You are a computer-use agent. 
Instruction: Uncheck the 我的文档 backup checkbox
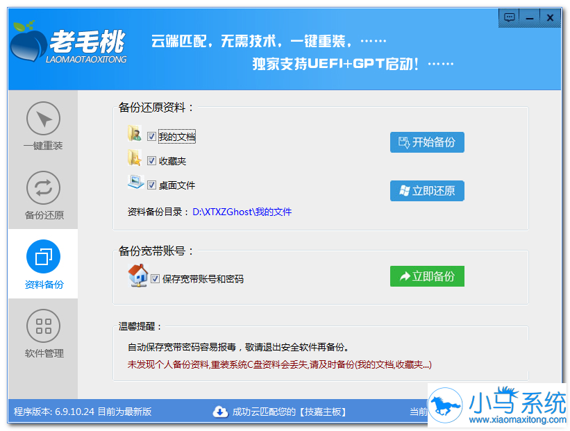(151, 136)
